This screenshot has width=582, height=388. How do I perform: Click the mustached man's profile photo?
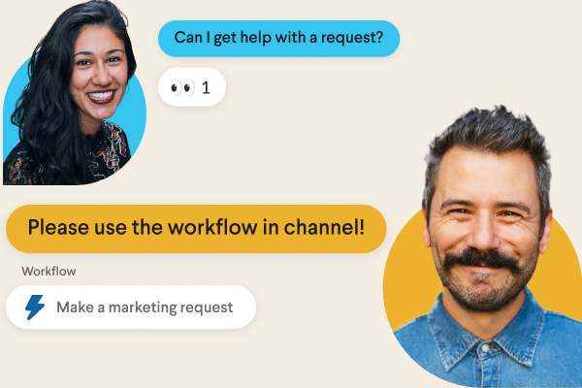click(482, 247)
